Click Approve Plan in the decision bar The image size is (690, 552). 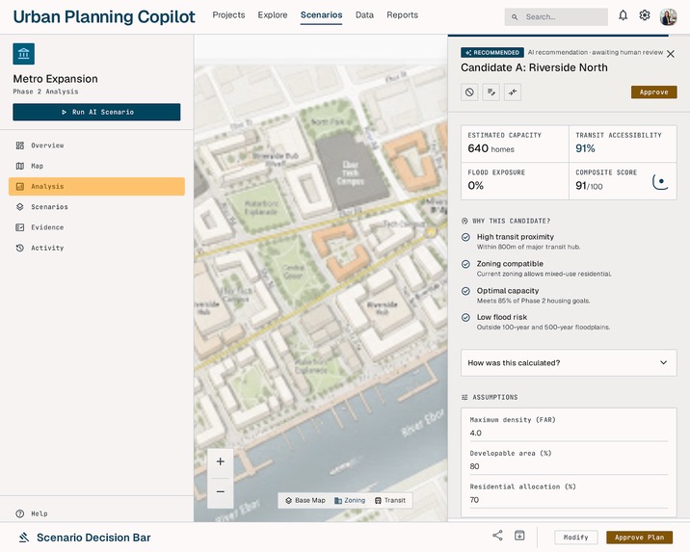tap(639, 537)
